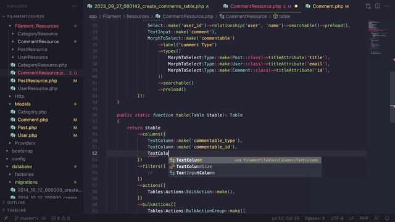Expand the Providers folder

[x=10, y=143]
